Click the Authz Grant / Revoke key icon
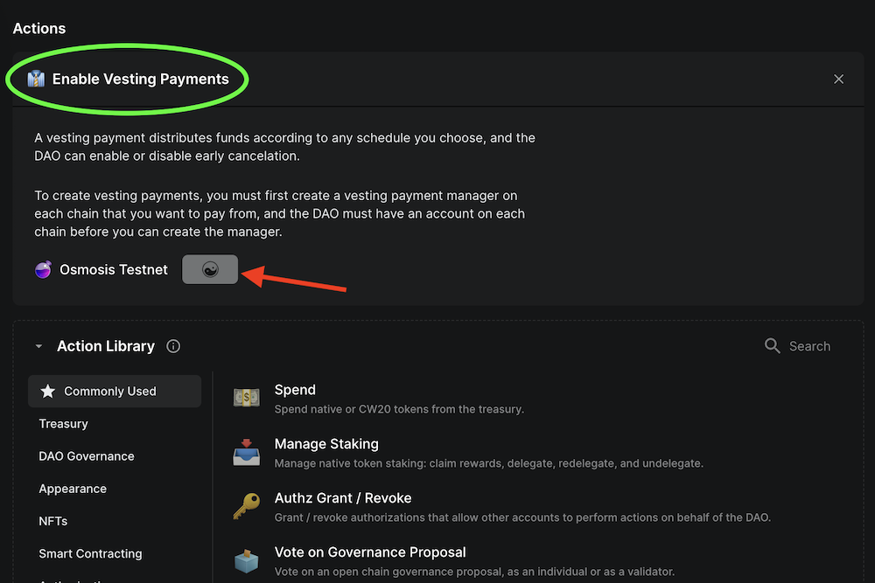875x583 pixels. tap(246, 507)
